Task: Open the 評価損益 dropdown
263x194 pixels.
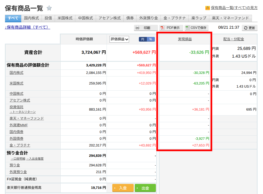Action: 119,39
